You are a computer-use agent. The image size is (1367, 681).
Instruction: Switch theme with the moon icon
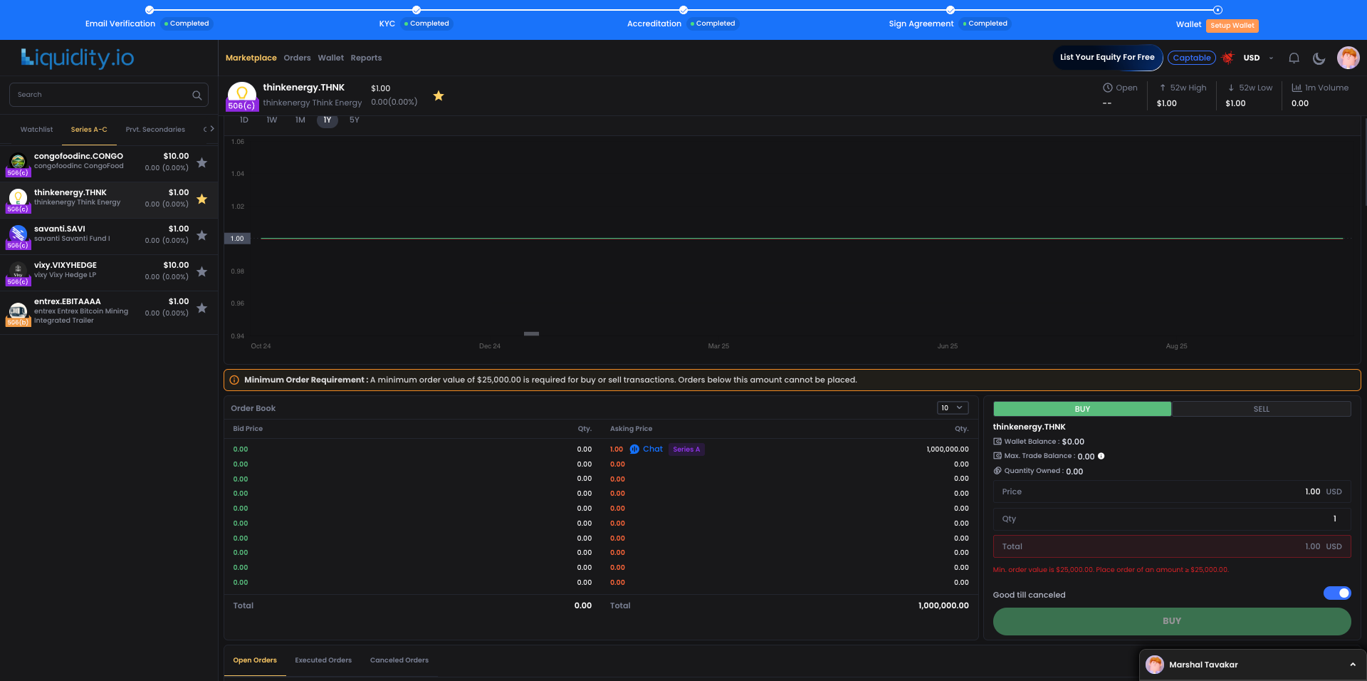coord(1319,58)
